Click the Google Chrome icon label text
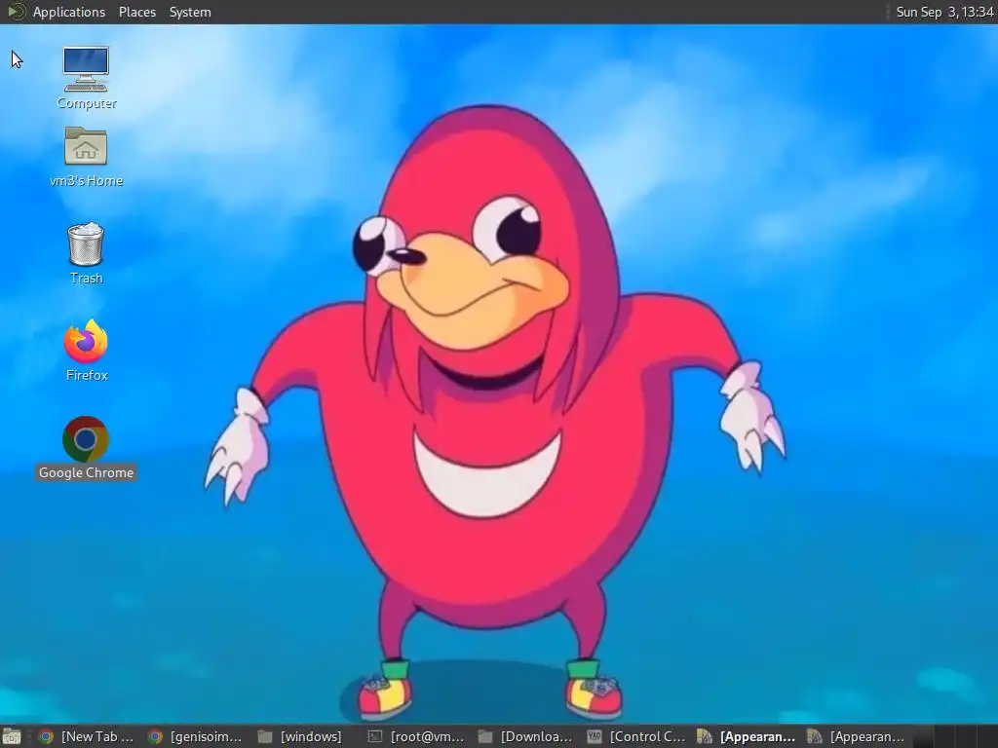Viewport: 998px width, 748px height. pyautogui.click(x=86, y=472)
